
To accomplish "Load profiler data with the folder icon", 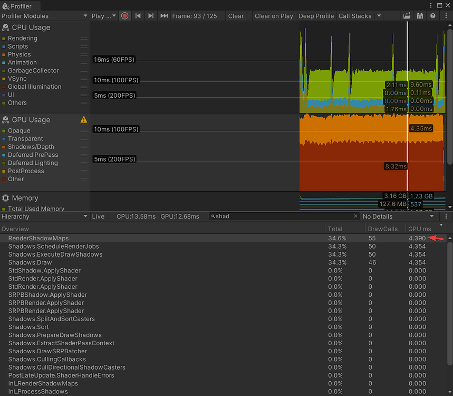I will 407,16.
